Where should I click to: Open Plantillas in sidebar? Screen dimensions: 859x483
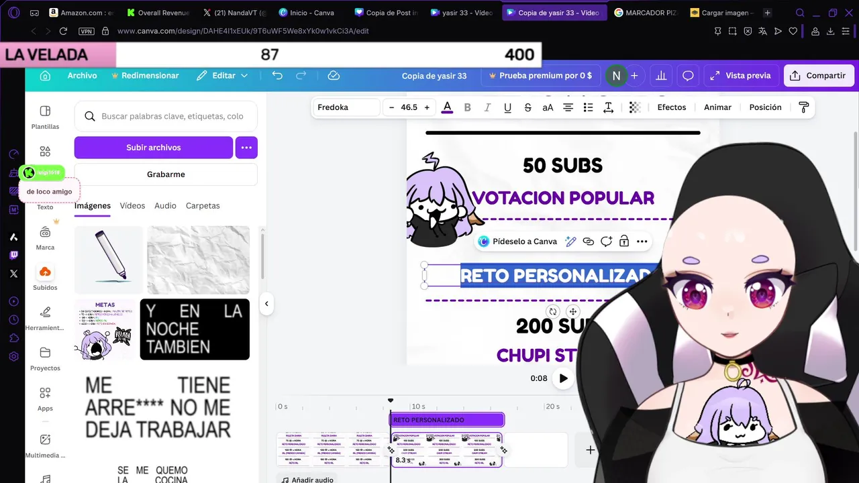pyautogui.click(x=45, y=117)
